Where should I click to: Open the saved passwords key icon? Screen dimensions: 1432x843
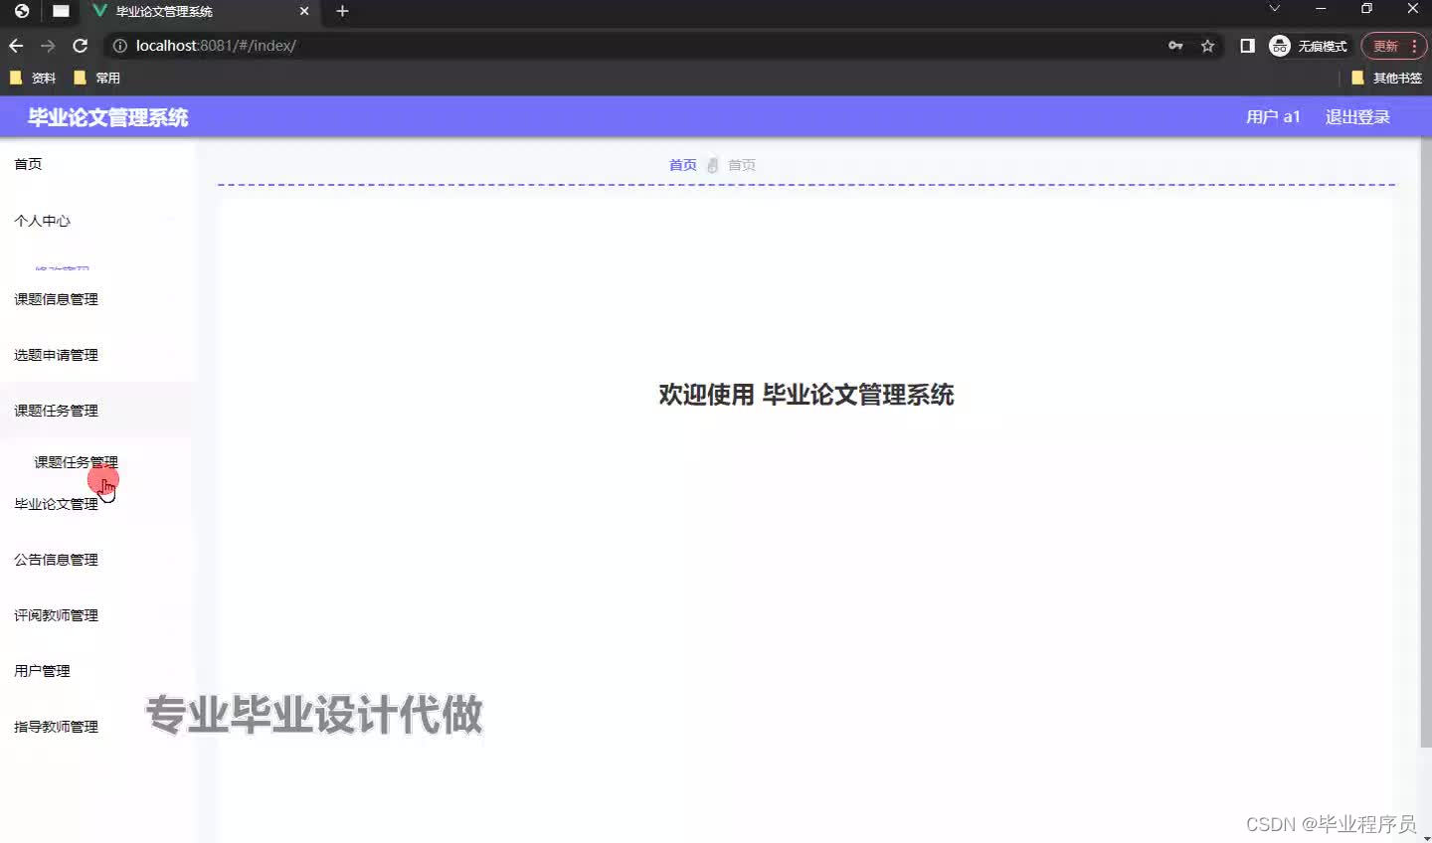point(1175,46)
